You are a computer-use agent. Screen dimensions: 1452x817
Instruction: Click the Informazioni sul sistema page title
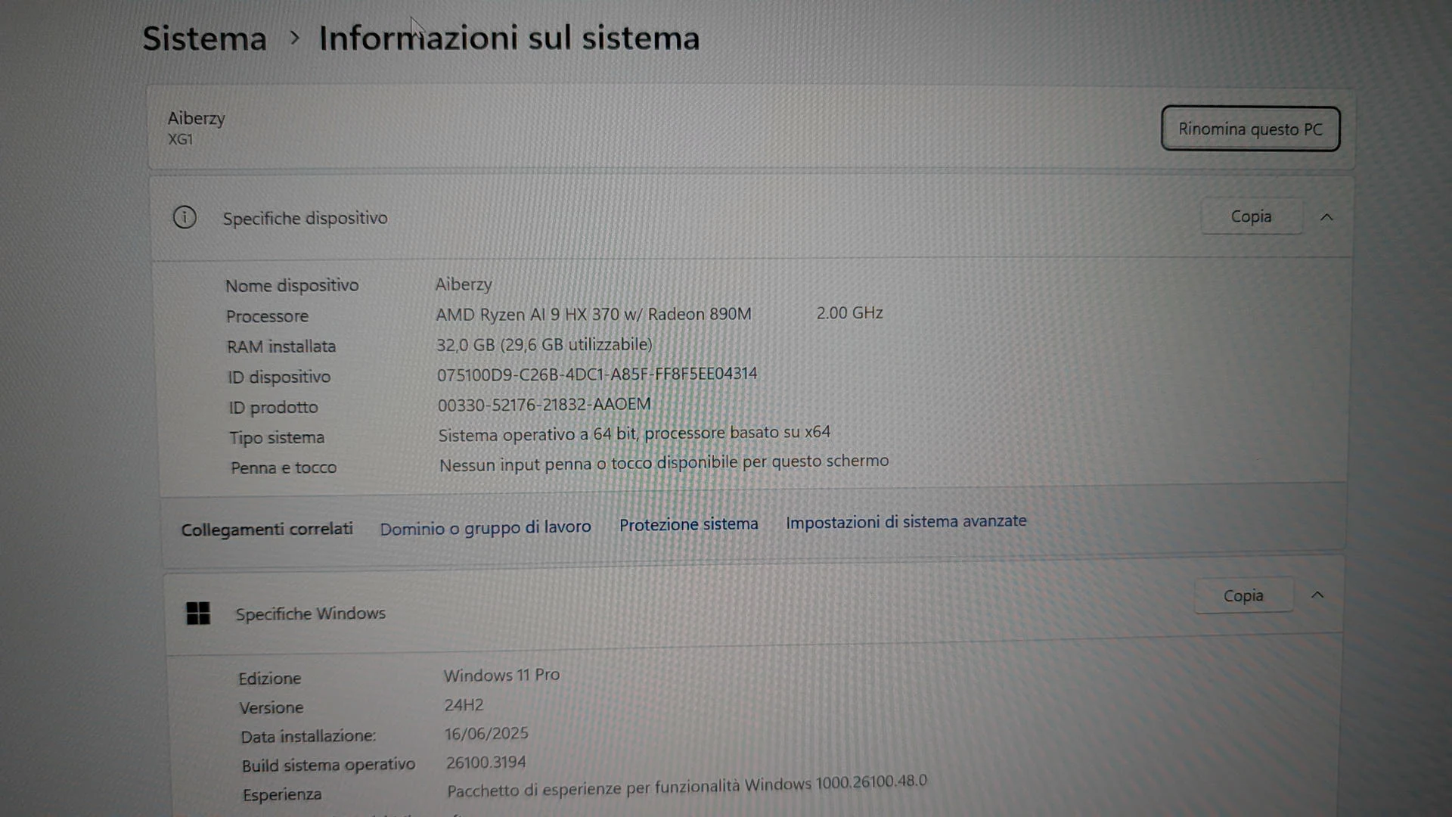pos(509,38)
